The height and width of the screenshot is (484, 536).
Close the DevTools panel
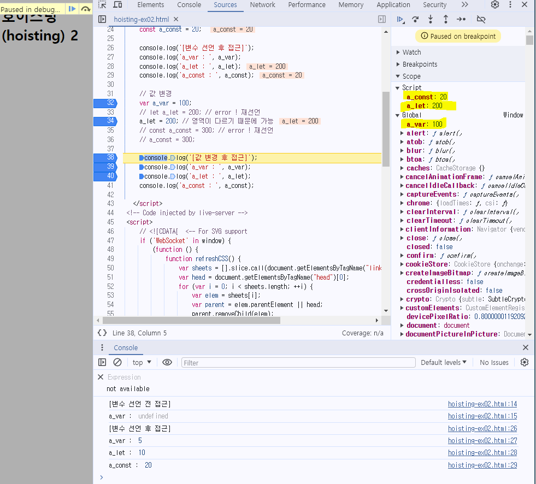click(x=525, y=4)
